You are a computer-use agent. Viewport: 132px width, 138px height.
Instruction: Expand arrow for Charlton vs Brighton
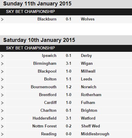click(x=2, y=111)
